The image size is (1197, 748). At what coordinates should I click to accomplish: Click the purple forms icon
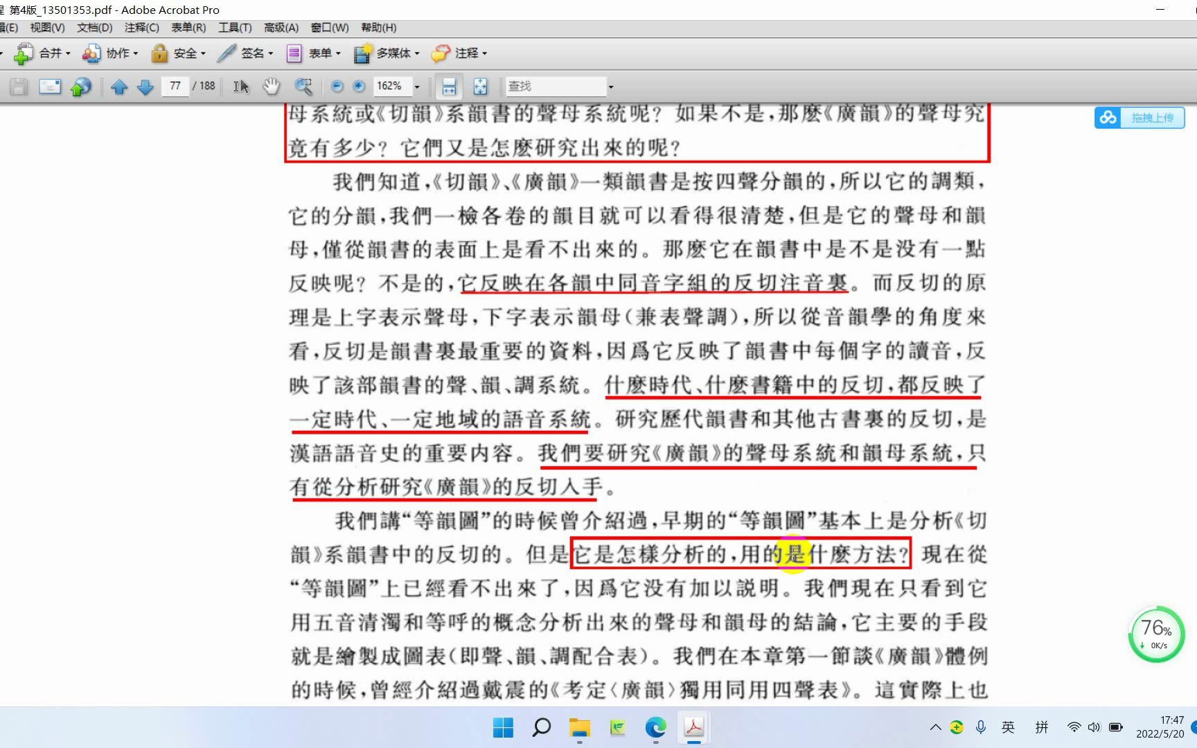pos(294,53)
